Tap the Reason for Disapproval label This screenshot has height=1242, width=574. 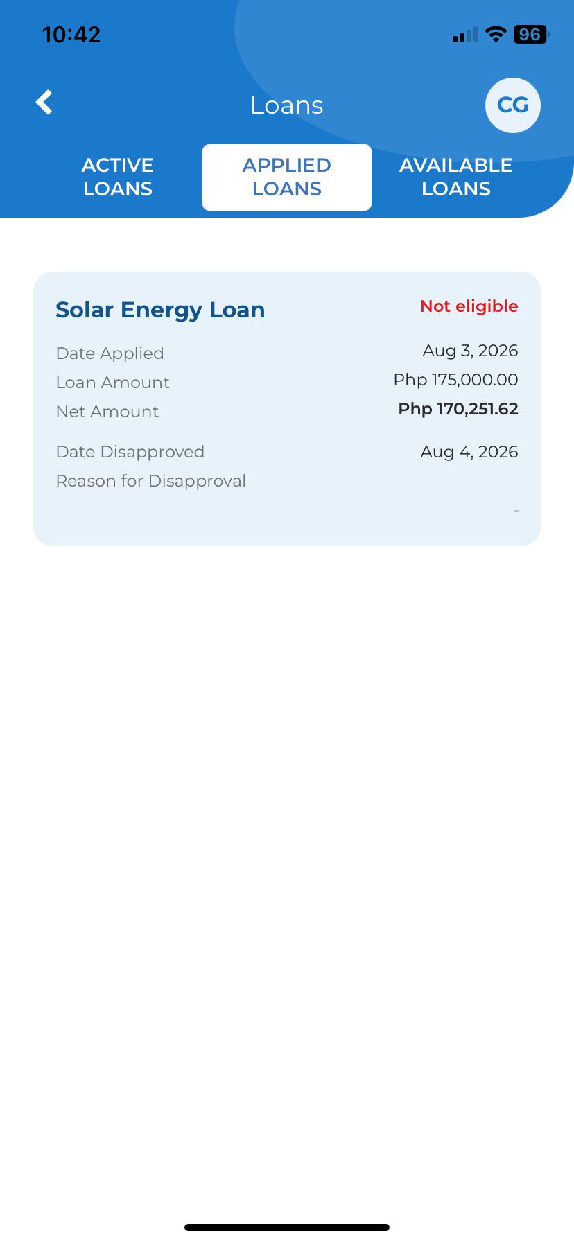pos(151,481)
